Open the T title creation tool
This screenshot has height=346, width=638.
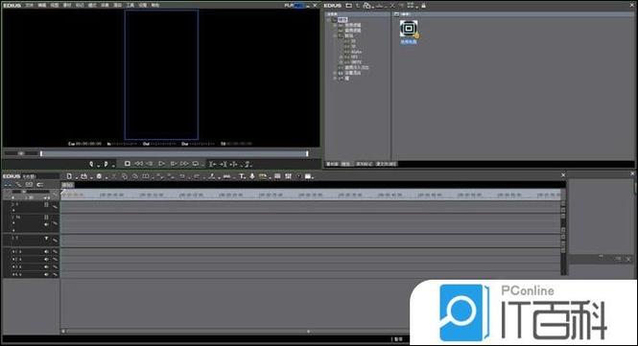[x=241, y=176]
